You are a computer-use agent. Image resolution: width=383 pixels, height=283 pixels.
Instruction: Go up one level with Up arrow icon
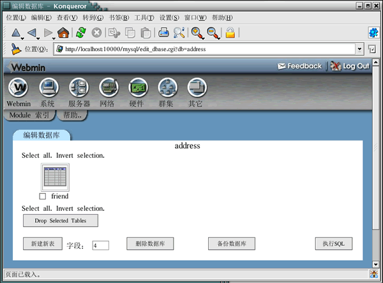(16, 33)
